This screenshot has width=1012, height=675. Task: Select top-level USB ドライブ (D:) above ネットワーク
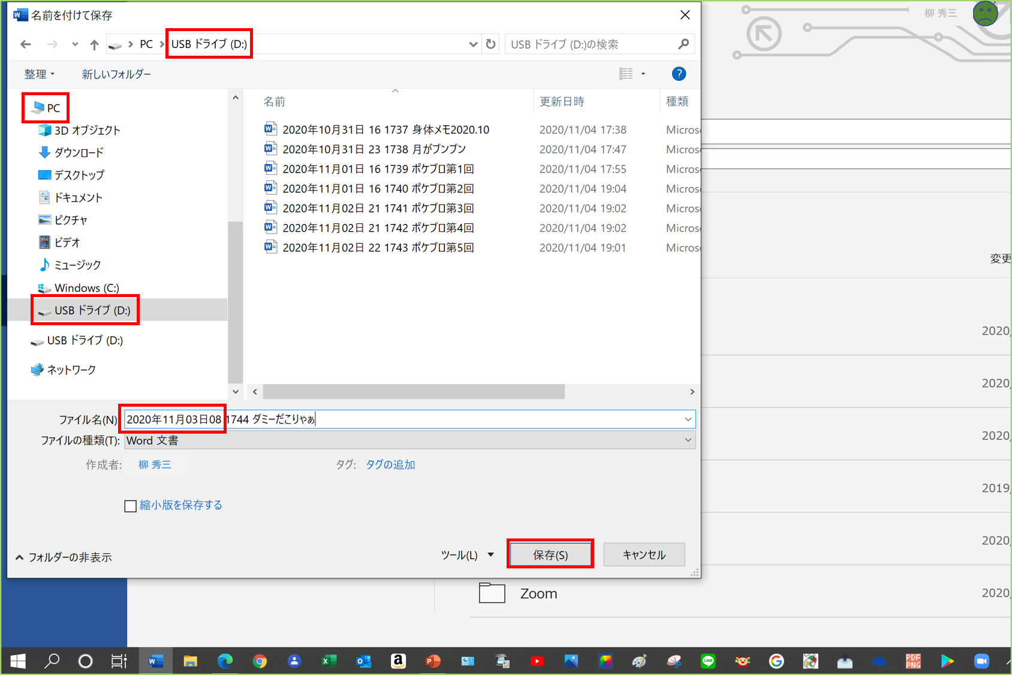pos(77,340)
